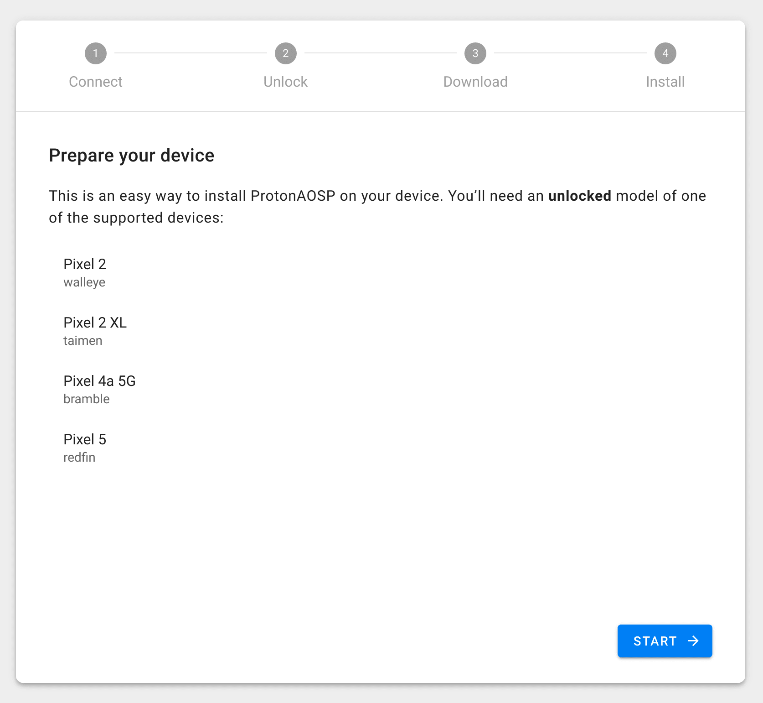
Task: Select Pixel 2 XL from the device list
Action: [x=95, y=323]
